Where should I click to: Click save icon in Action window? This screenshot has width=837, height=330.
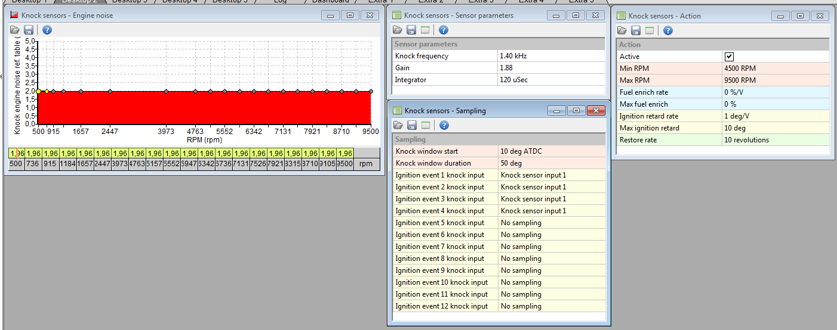(636, 30)
